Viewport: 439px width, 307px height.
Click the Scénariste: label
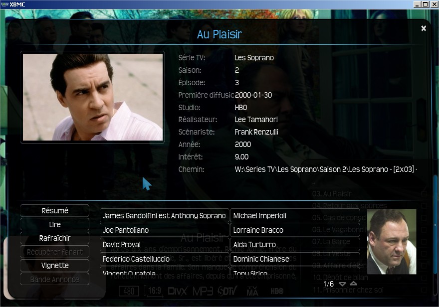(197, 132)
